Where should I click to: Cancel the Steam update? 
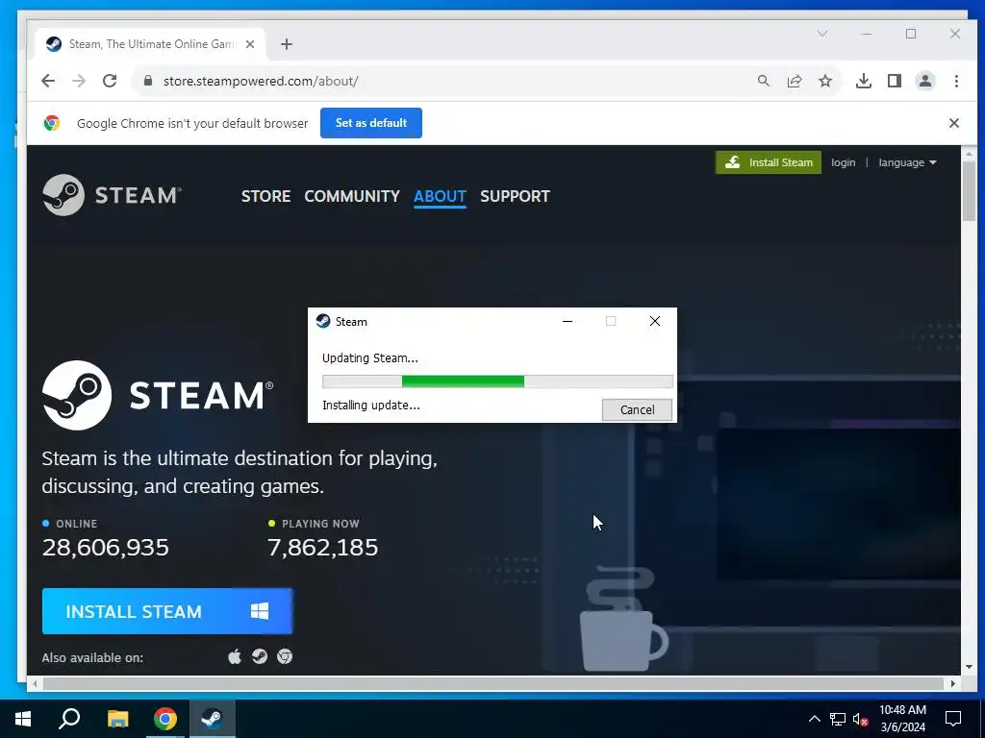(x=637, y=409)
